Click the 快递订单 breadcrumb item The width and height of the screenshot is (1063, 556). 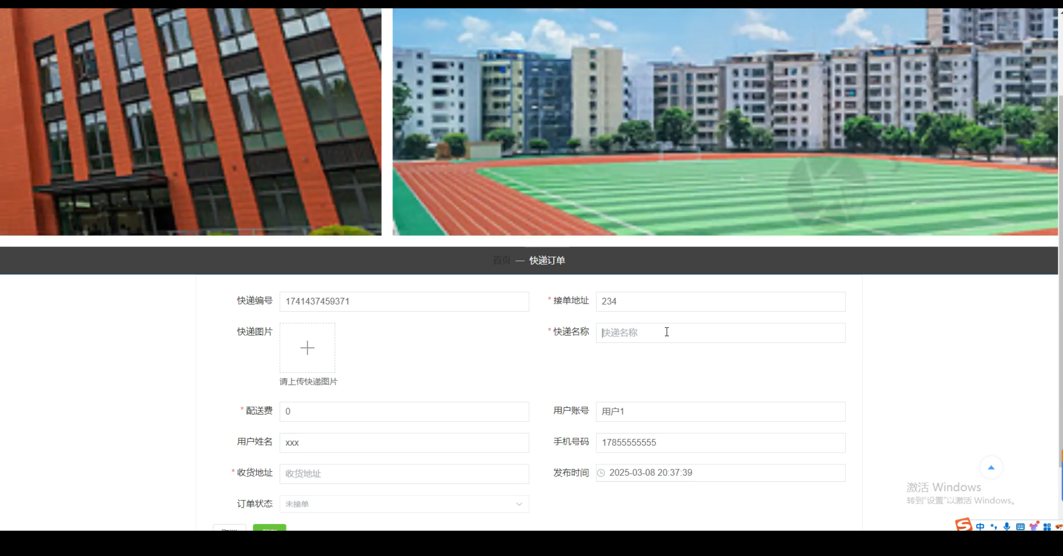point(547,260)
